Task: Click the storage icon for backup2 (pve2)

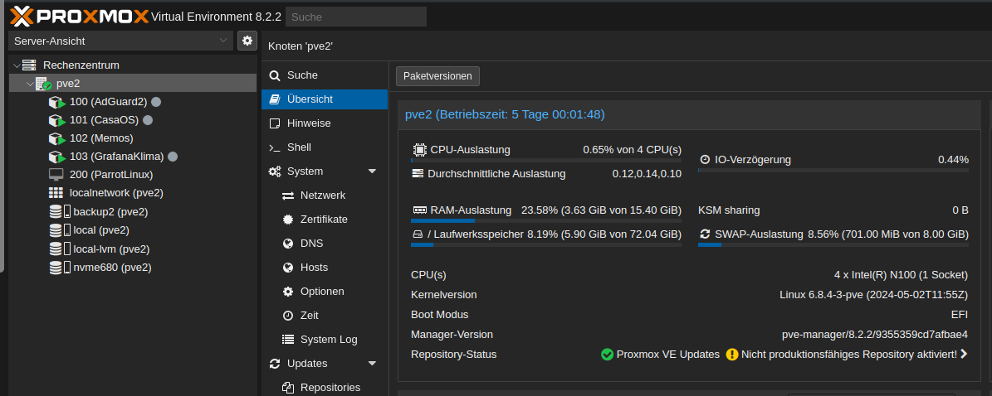Action: point(60,211)
